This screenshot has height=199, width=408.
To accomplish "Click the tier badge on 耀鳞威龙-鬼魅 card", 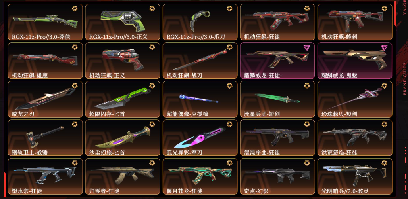I will 384,47.
